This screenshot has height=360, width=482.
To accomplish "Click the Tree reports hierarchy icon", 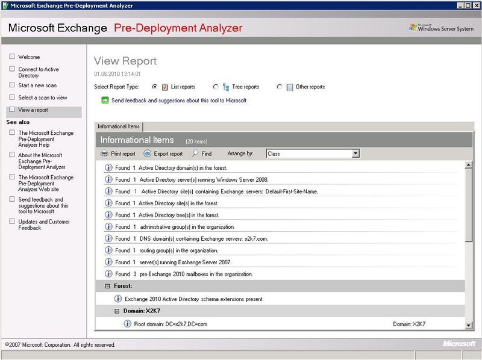I will point(226,87).
